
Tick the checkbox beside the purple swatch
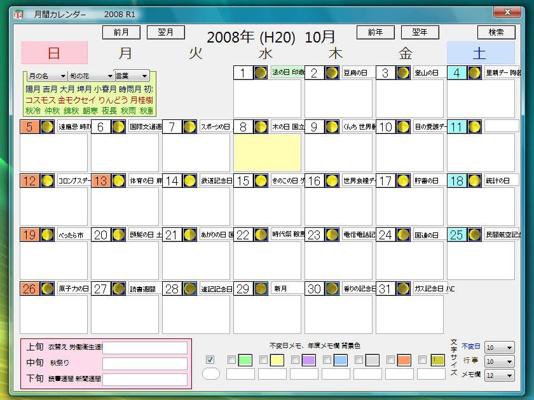tap(295, 359)
